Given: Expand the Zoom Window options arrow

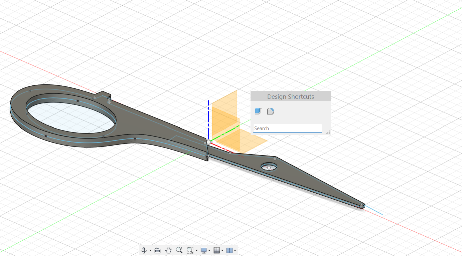Looking at the screenshot, I should [196, 250].
